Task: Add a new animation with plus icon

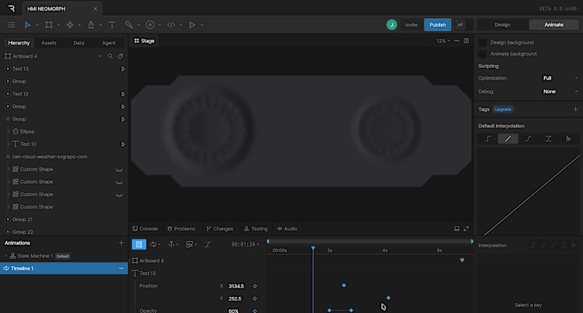Action: pos(121,243)
